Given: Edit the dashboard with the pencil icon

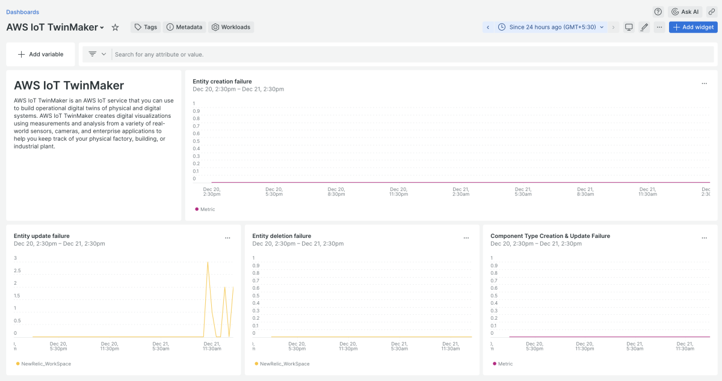Looking at the screenshot, I should (644, 27).
